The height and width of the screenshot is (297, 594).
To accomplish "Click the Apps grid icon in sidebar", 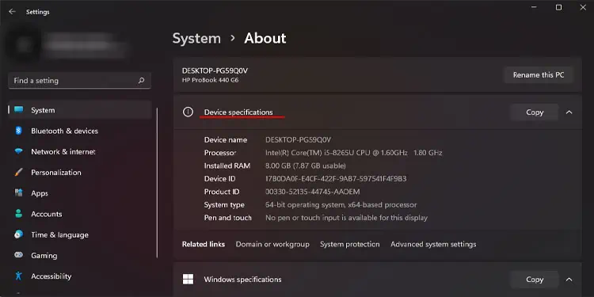I will pyautogui.click(x=18, y=192).
